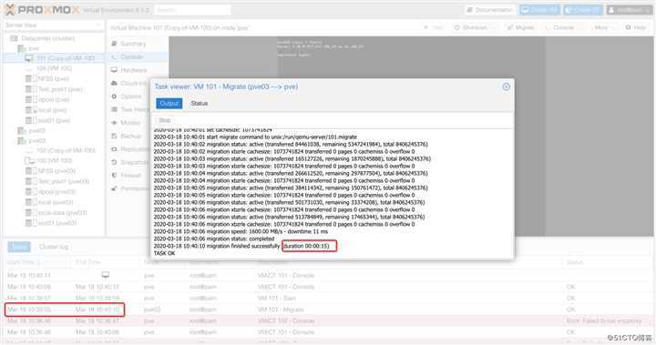This screenshot has width=656, height=345.
Task: Select storage ssd01 (pve)
Action: pyautogui.click(x=54, y=120)
